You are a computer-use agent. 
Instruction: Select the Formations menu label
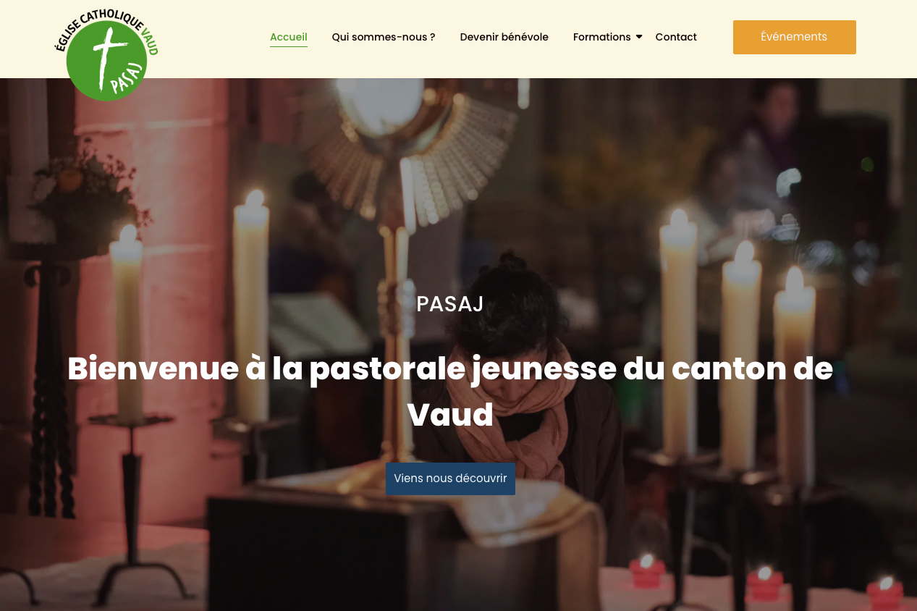click(602, 37)
